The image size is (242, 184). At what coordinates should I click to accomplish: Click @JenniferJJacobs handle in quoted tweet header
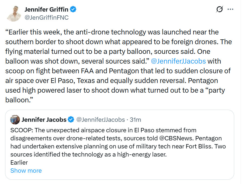pos(101,119)
